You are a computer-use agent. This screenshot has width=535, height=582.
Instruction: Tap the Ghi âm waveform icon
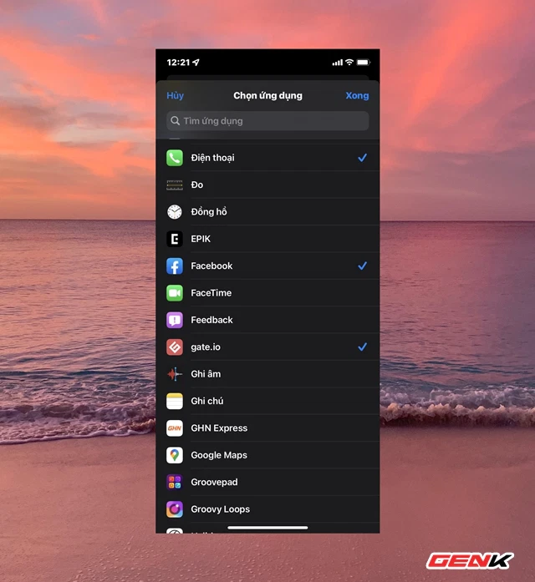(x=174, y=374)
